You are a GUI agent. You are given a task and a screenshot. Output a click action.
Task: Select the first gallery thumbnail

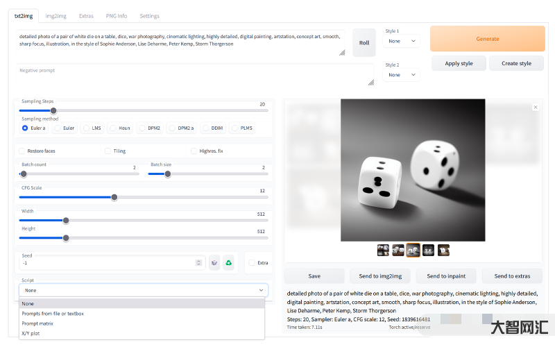tap(382, 250)
